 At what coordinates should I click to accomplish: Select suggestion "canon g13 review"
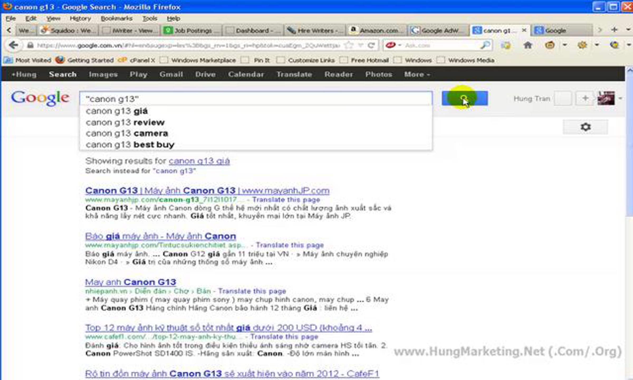coord(256,122)
